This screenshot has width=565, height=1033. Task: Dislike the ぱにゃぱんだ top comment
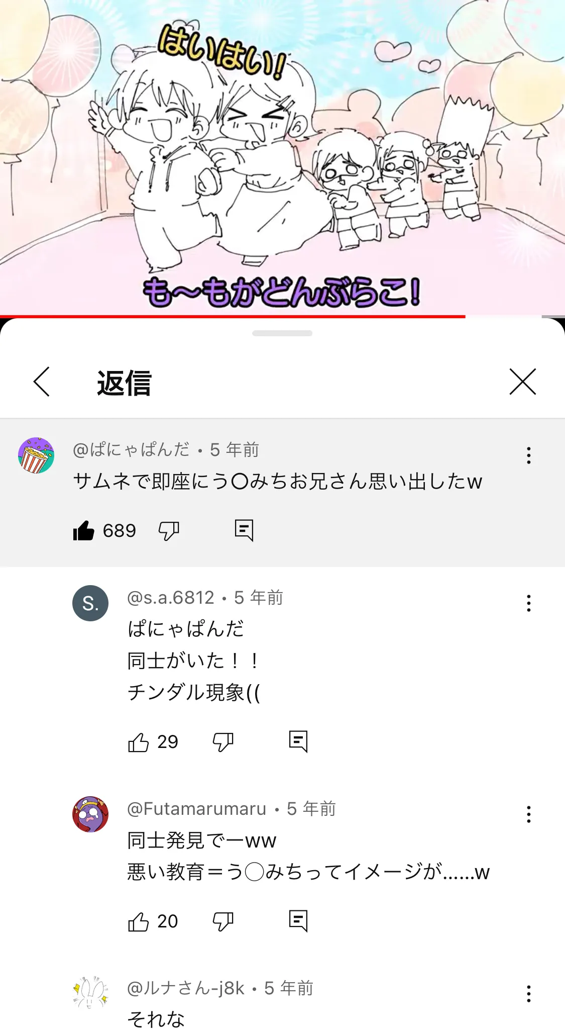point(169,531)
